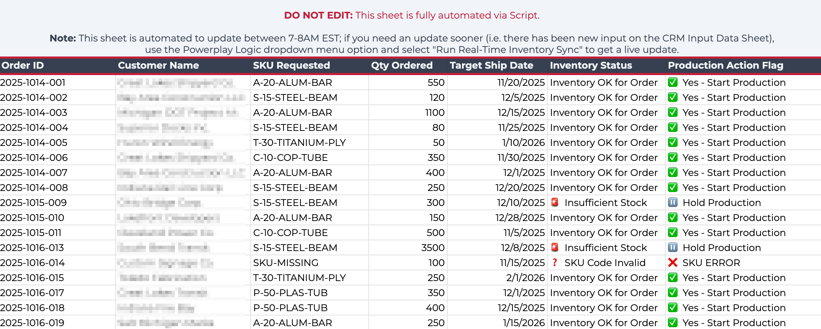Screen dimensions: 821x329
Task: Click red siren icon in 2025-1015-009 row
Action: 555,202
